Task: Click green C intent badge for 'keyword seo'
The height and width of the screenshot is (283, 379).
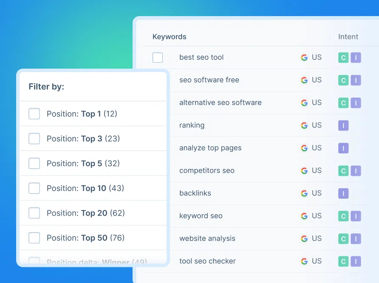Action: [x=343, y=216]
